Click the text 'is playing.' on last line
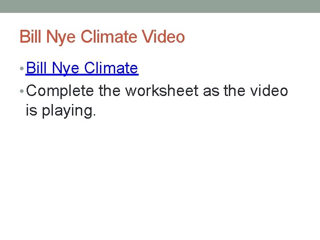 pos(60,110)
